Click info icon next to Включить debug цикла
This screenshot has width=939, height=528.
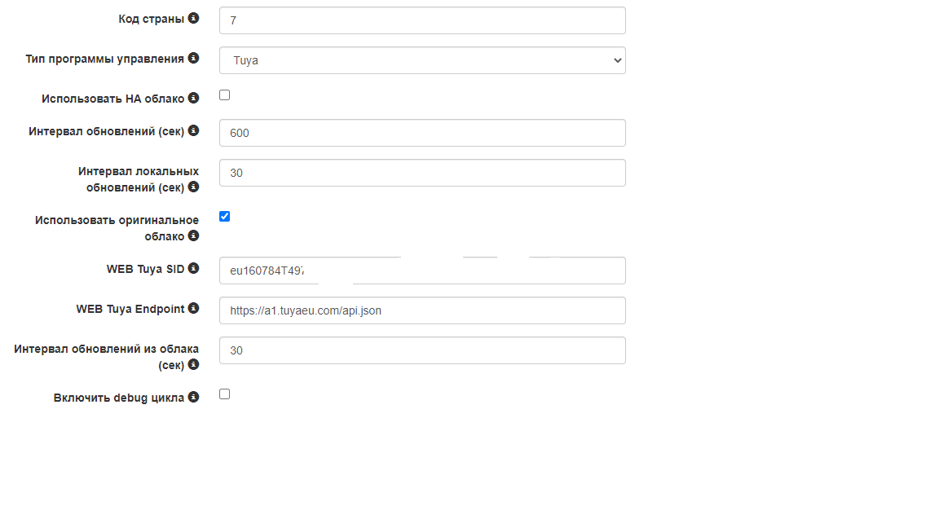[193, 397]
